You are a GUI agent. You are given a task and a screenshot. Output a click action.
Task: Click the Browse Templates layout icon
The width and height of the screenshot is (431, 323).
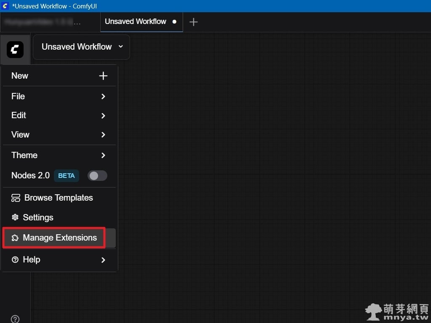point(16,198)
